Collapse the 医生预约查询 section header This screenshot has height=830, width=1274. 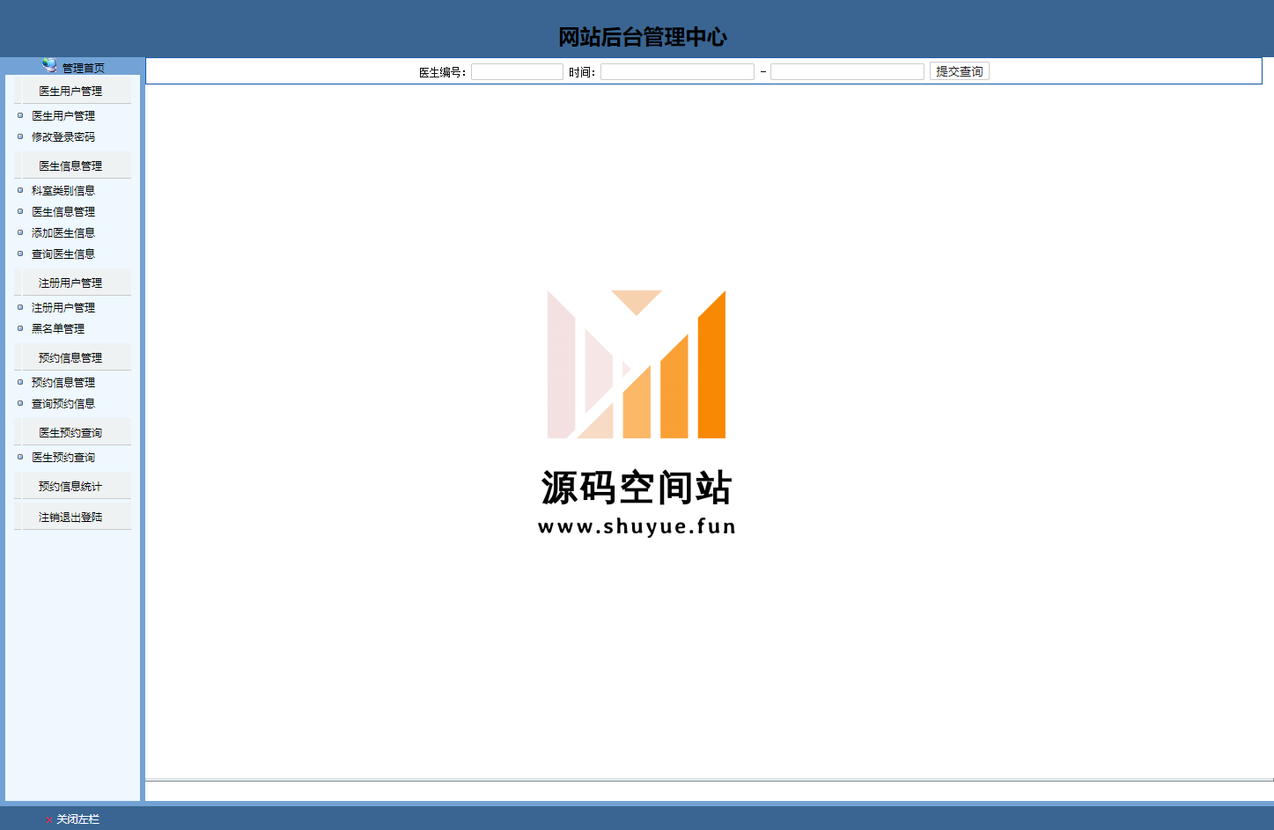(72, 432)
